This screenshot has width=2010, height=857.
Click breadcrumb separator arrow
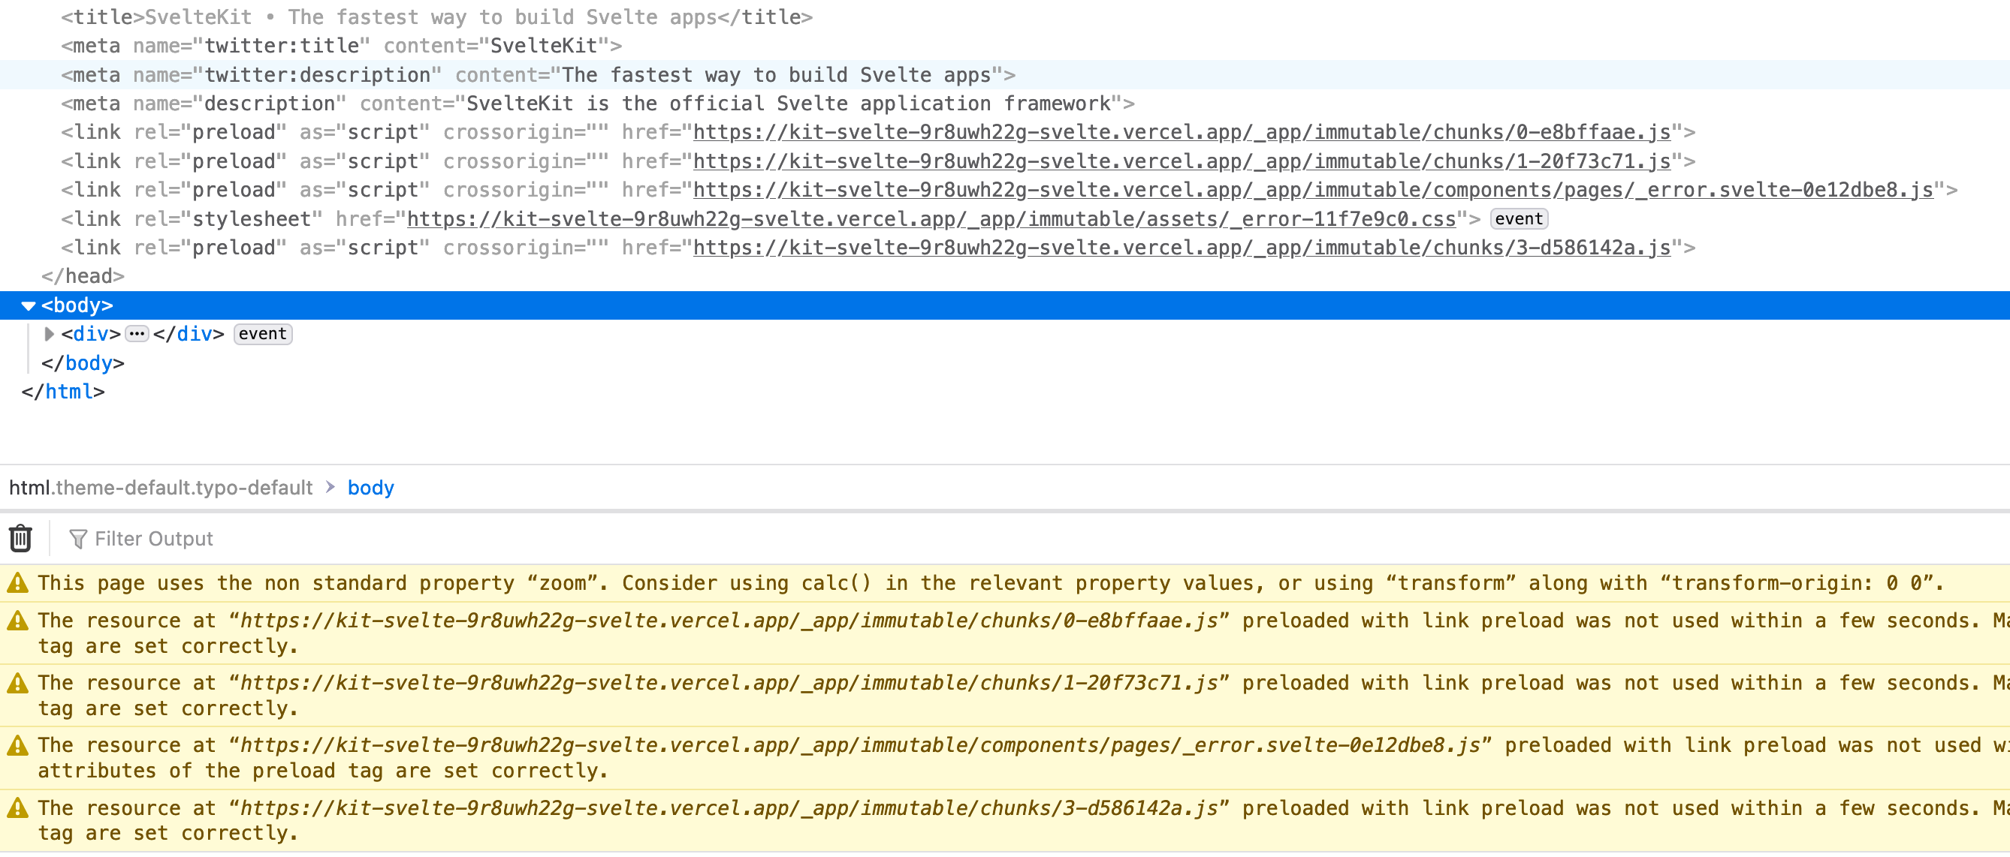(330, 487)
